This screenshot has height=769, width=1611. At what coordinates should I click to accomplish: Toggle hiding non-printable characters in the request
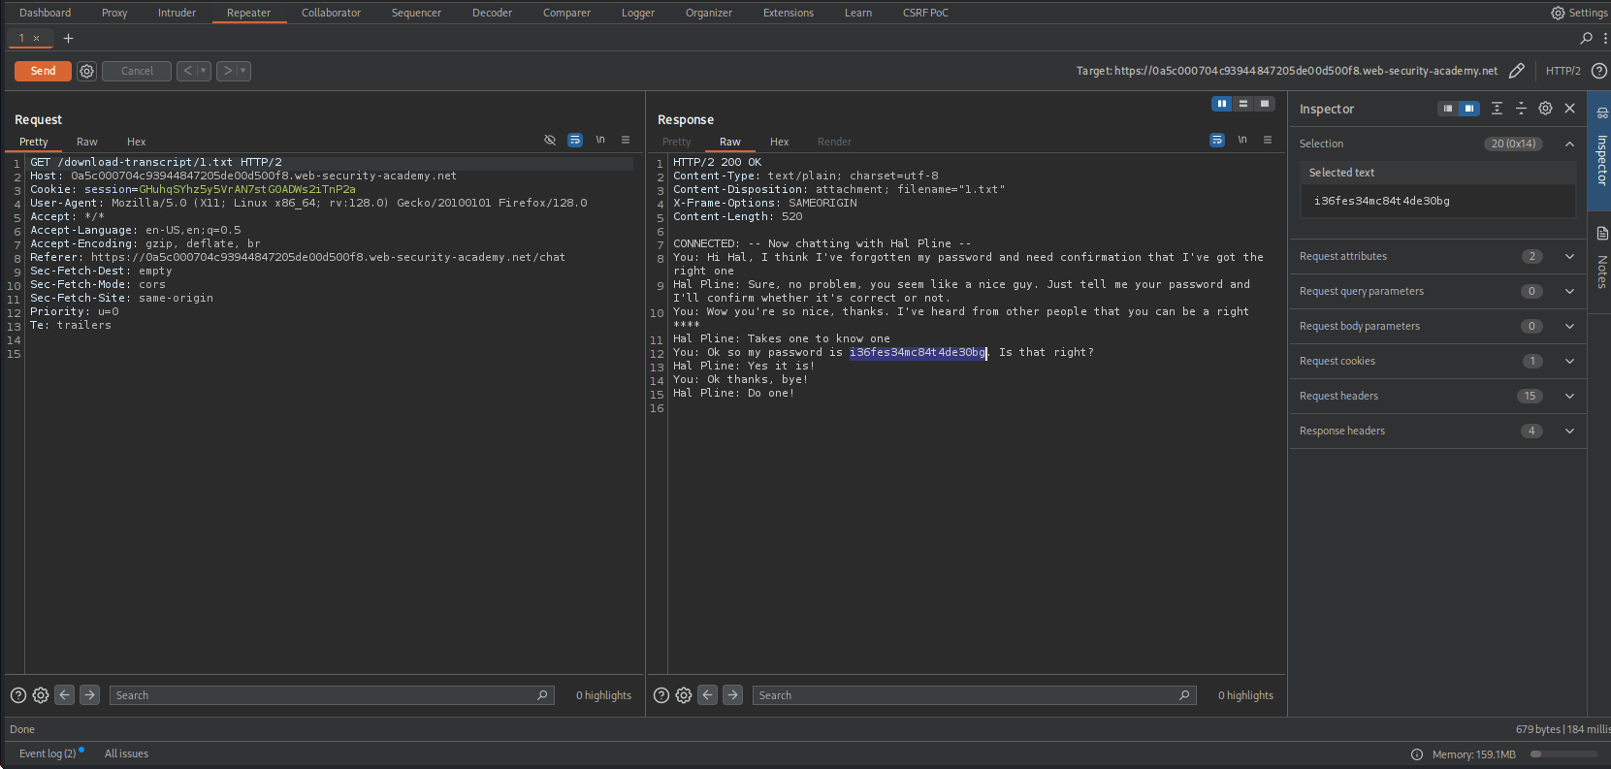pyautogui.click(x=550, y=141)
